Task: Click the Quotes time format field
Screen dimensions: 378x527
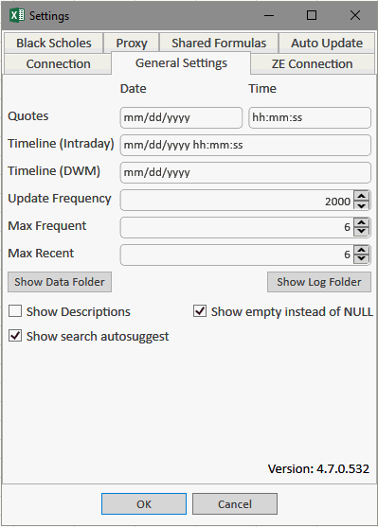Action: coord(310,117)
